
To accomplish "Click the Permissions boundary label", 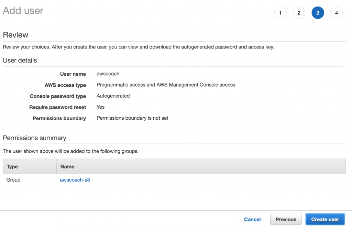I will [x=59, y=118].
